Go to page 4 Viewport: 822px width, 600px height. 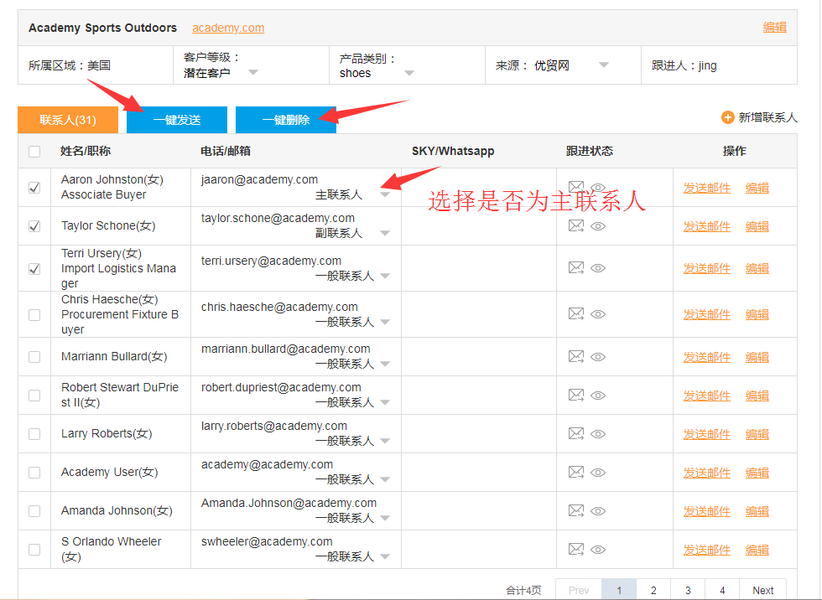click(x=722, y=590)
